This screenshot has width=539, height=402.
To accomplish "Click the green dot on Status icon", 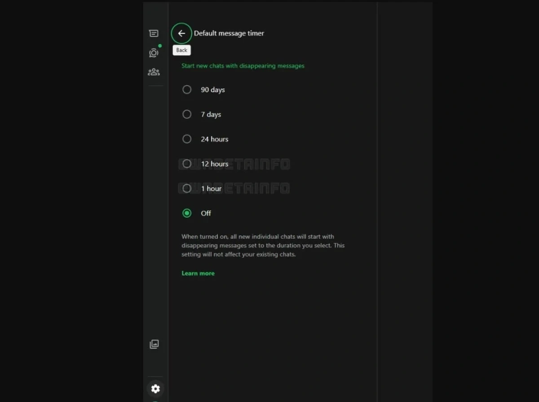I will click(x=160, y=46).
